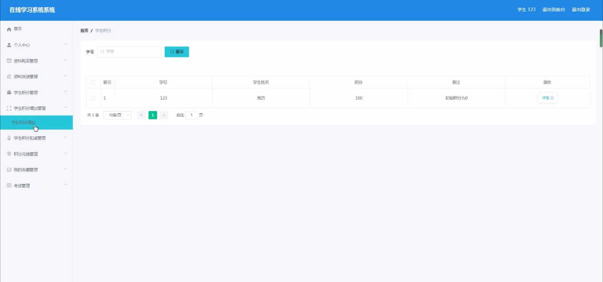Screen dimensions: 603x282
Task: Expand 我的收藏管理 using its arrow
Action: (x=66, y=169)
